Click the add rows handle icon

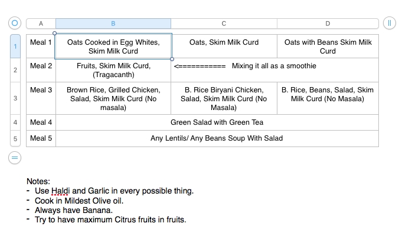click(15, 158)
